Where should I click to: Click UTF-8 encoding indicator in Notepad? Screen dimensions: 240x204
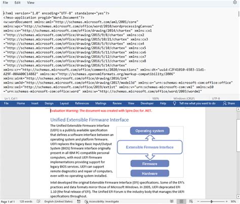[x=216, y=98]
